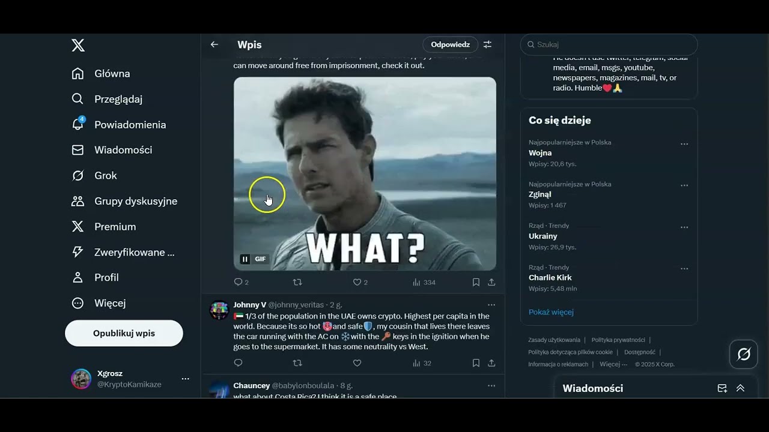
Task: Reply to Johnny V's post
Action: [238, 363]
